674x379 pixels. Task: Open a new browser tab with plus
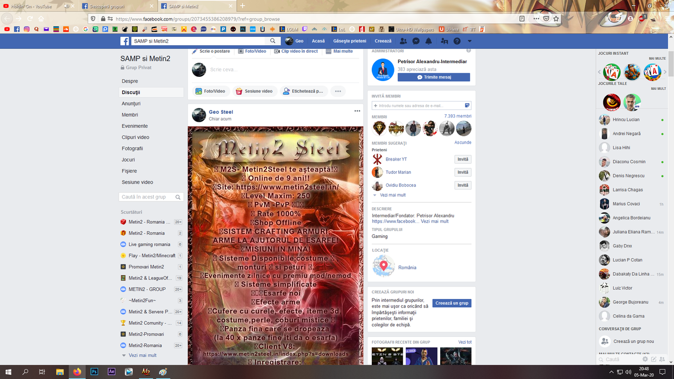[243, 6]
